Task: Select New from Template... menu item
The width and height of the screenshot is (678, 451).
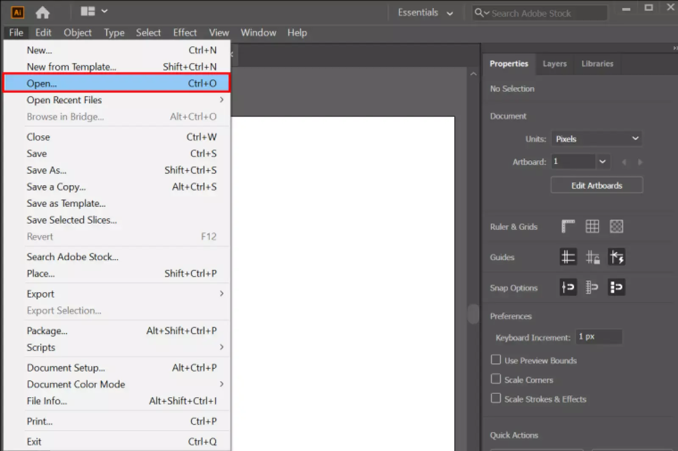Action: (117, 67)
